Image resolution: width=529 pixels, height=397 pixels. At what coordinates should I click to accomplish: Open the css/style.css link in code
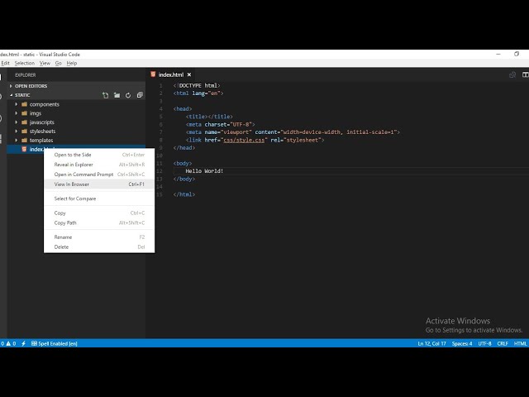click(244, 140)
